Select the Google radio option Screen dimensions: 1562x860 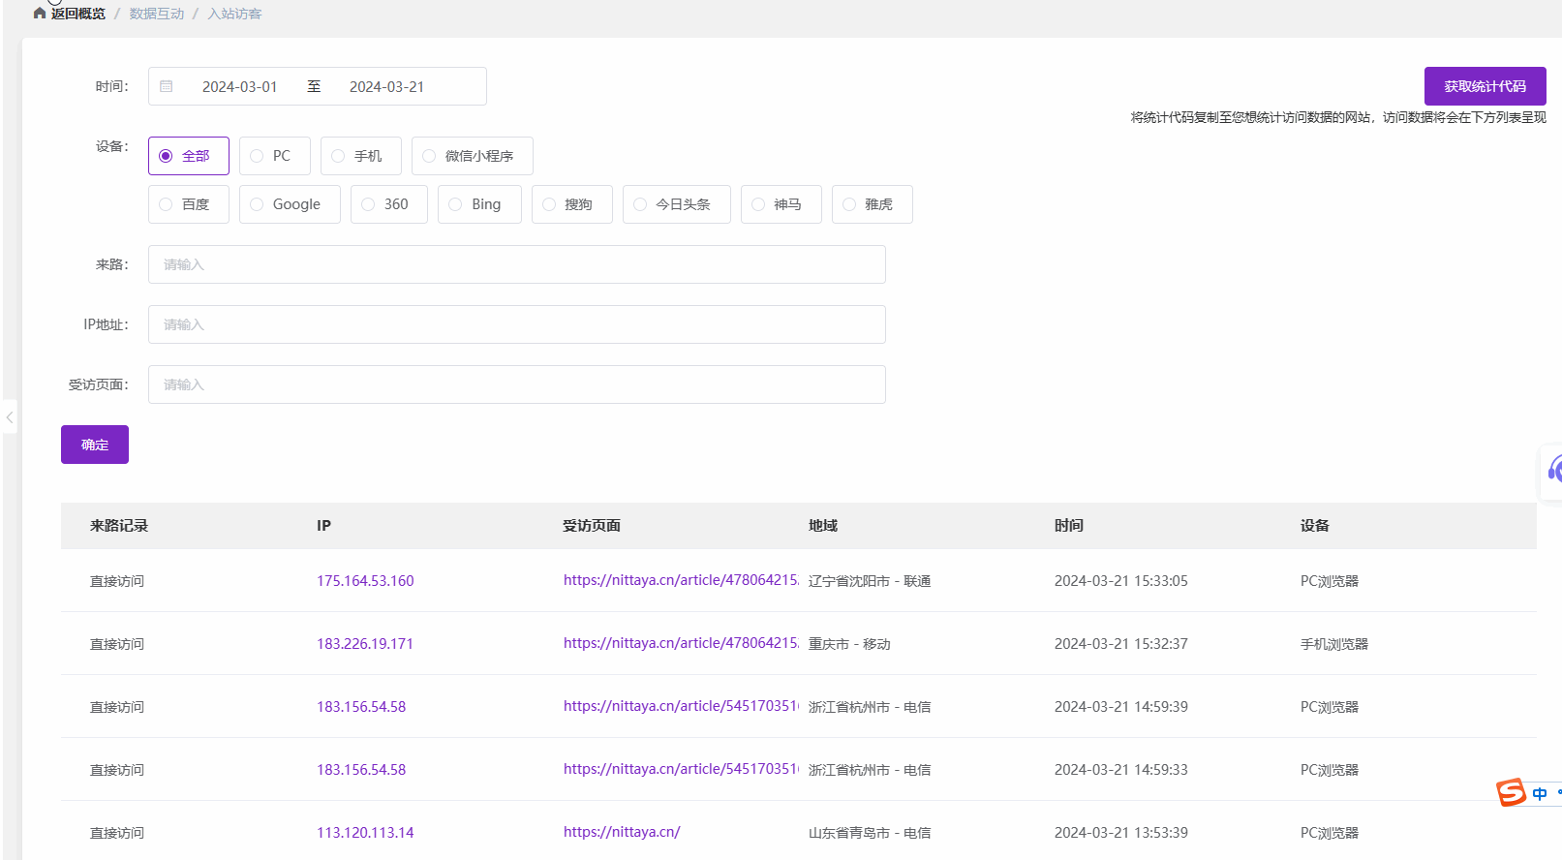point(290,204)
